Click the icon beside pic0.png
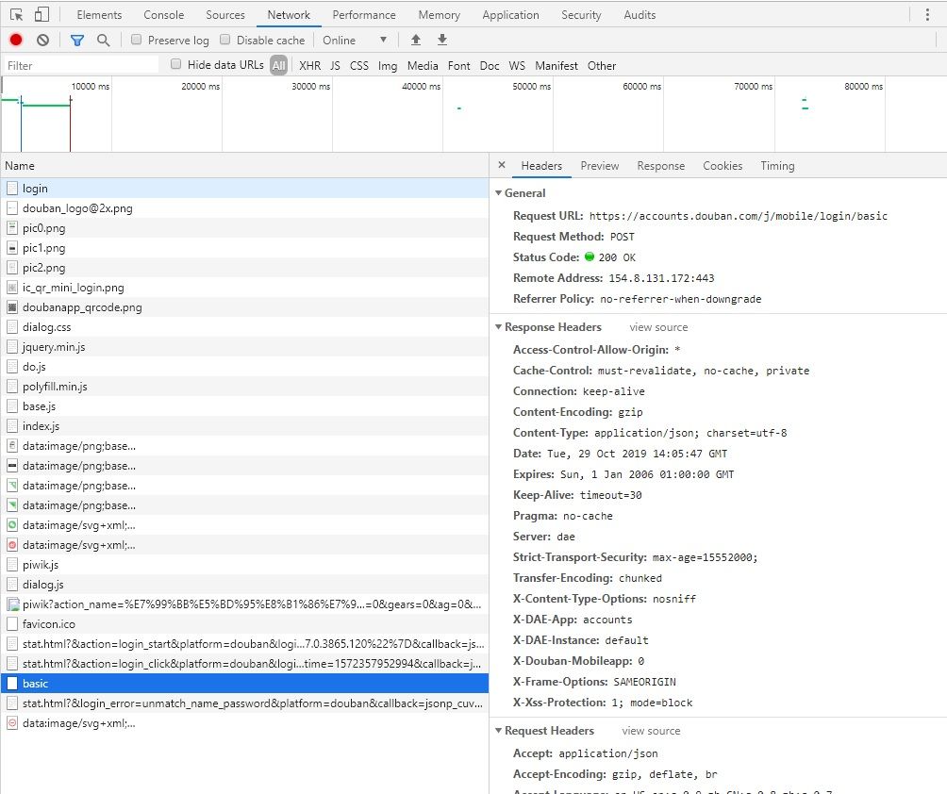947x794 pixels. (12, 227)
